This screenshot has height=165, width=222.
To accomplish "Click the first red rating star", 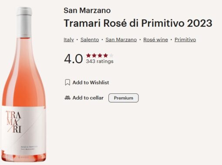I will coord(88,55).
